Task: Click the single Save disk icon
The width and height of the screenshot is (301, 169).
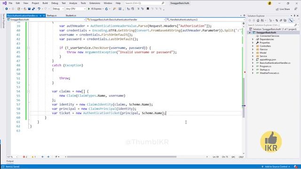Action: pos(29,9)
